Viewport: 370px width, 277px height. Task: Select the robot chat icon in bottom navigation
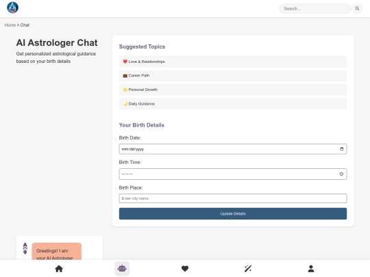coord(122,269)
